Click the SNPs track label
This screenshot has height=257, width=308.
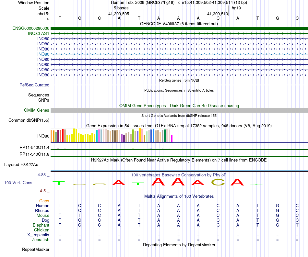[44, 100]
